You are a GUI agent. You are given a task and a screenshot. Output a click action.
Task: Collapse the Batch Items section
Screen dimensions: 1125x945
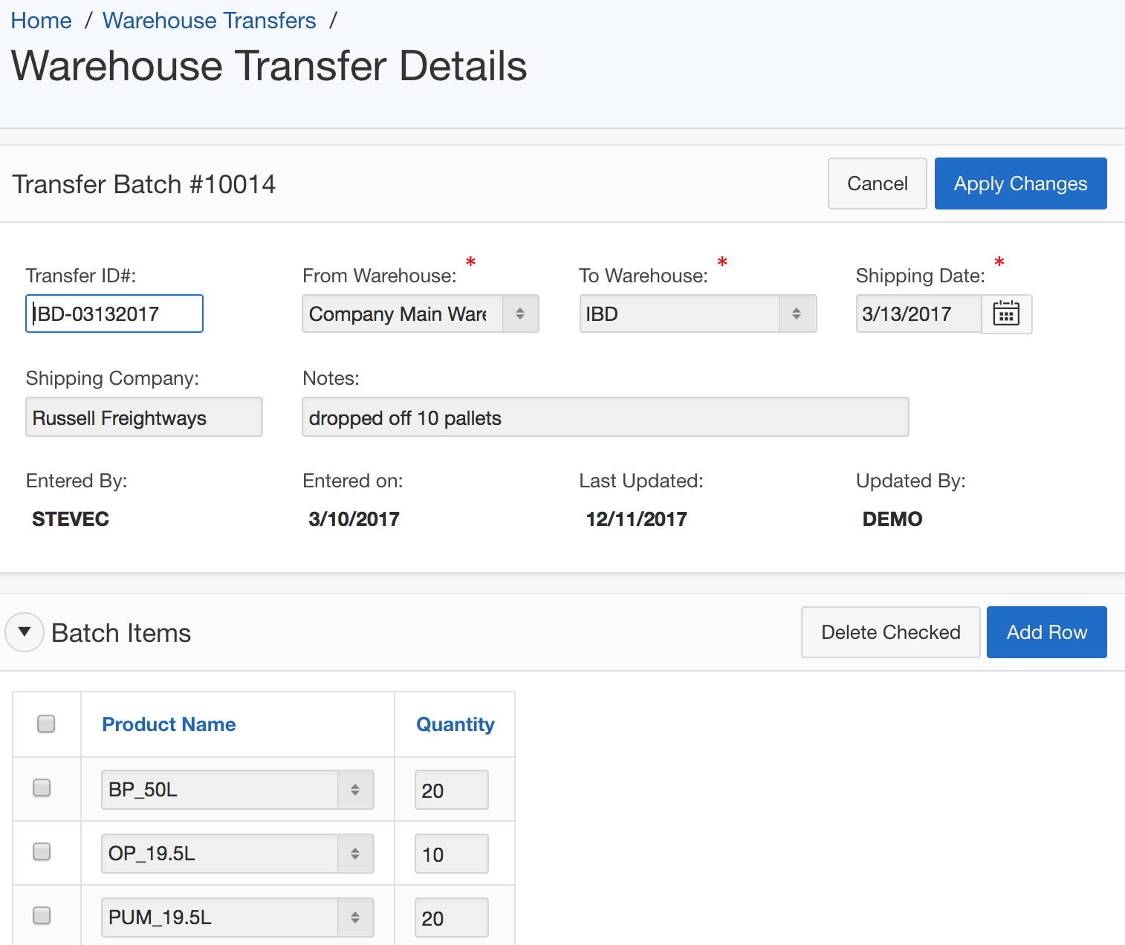click(x=25, y=632)
